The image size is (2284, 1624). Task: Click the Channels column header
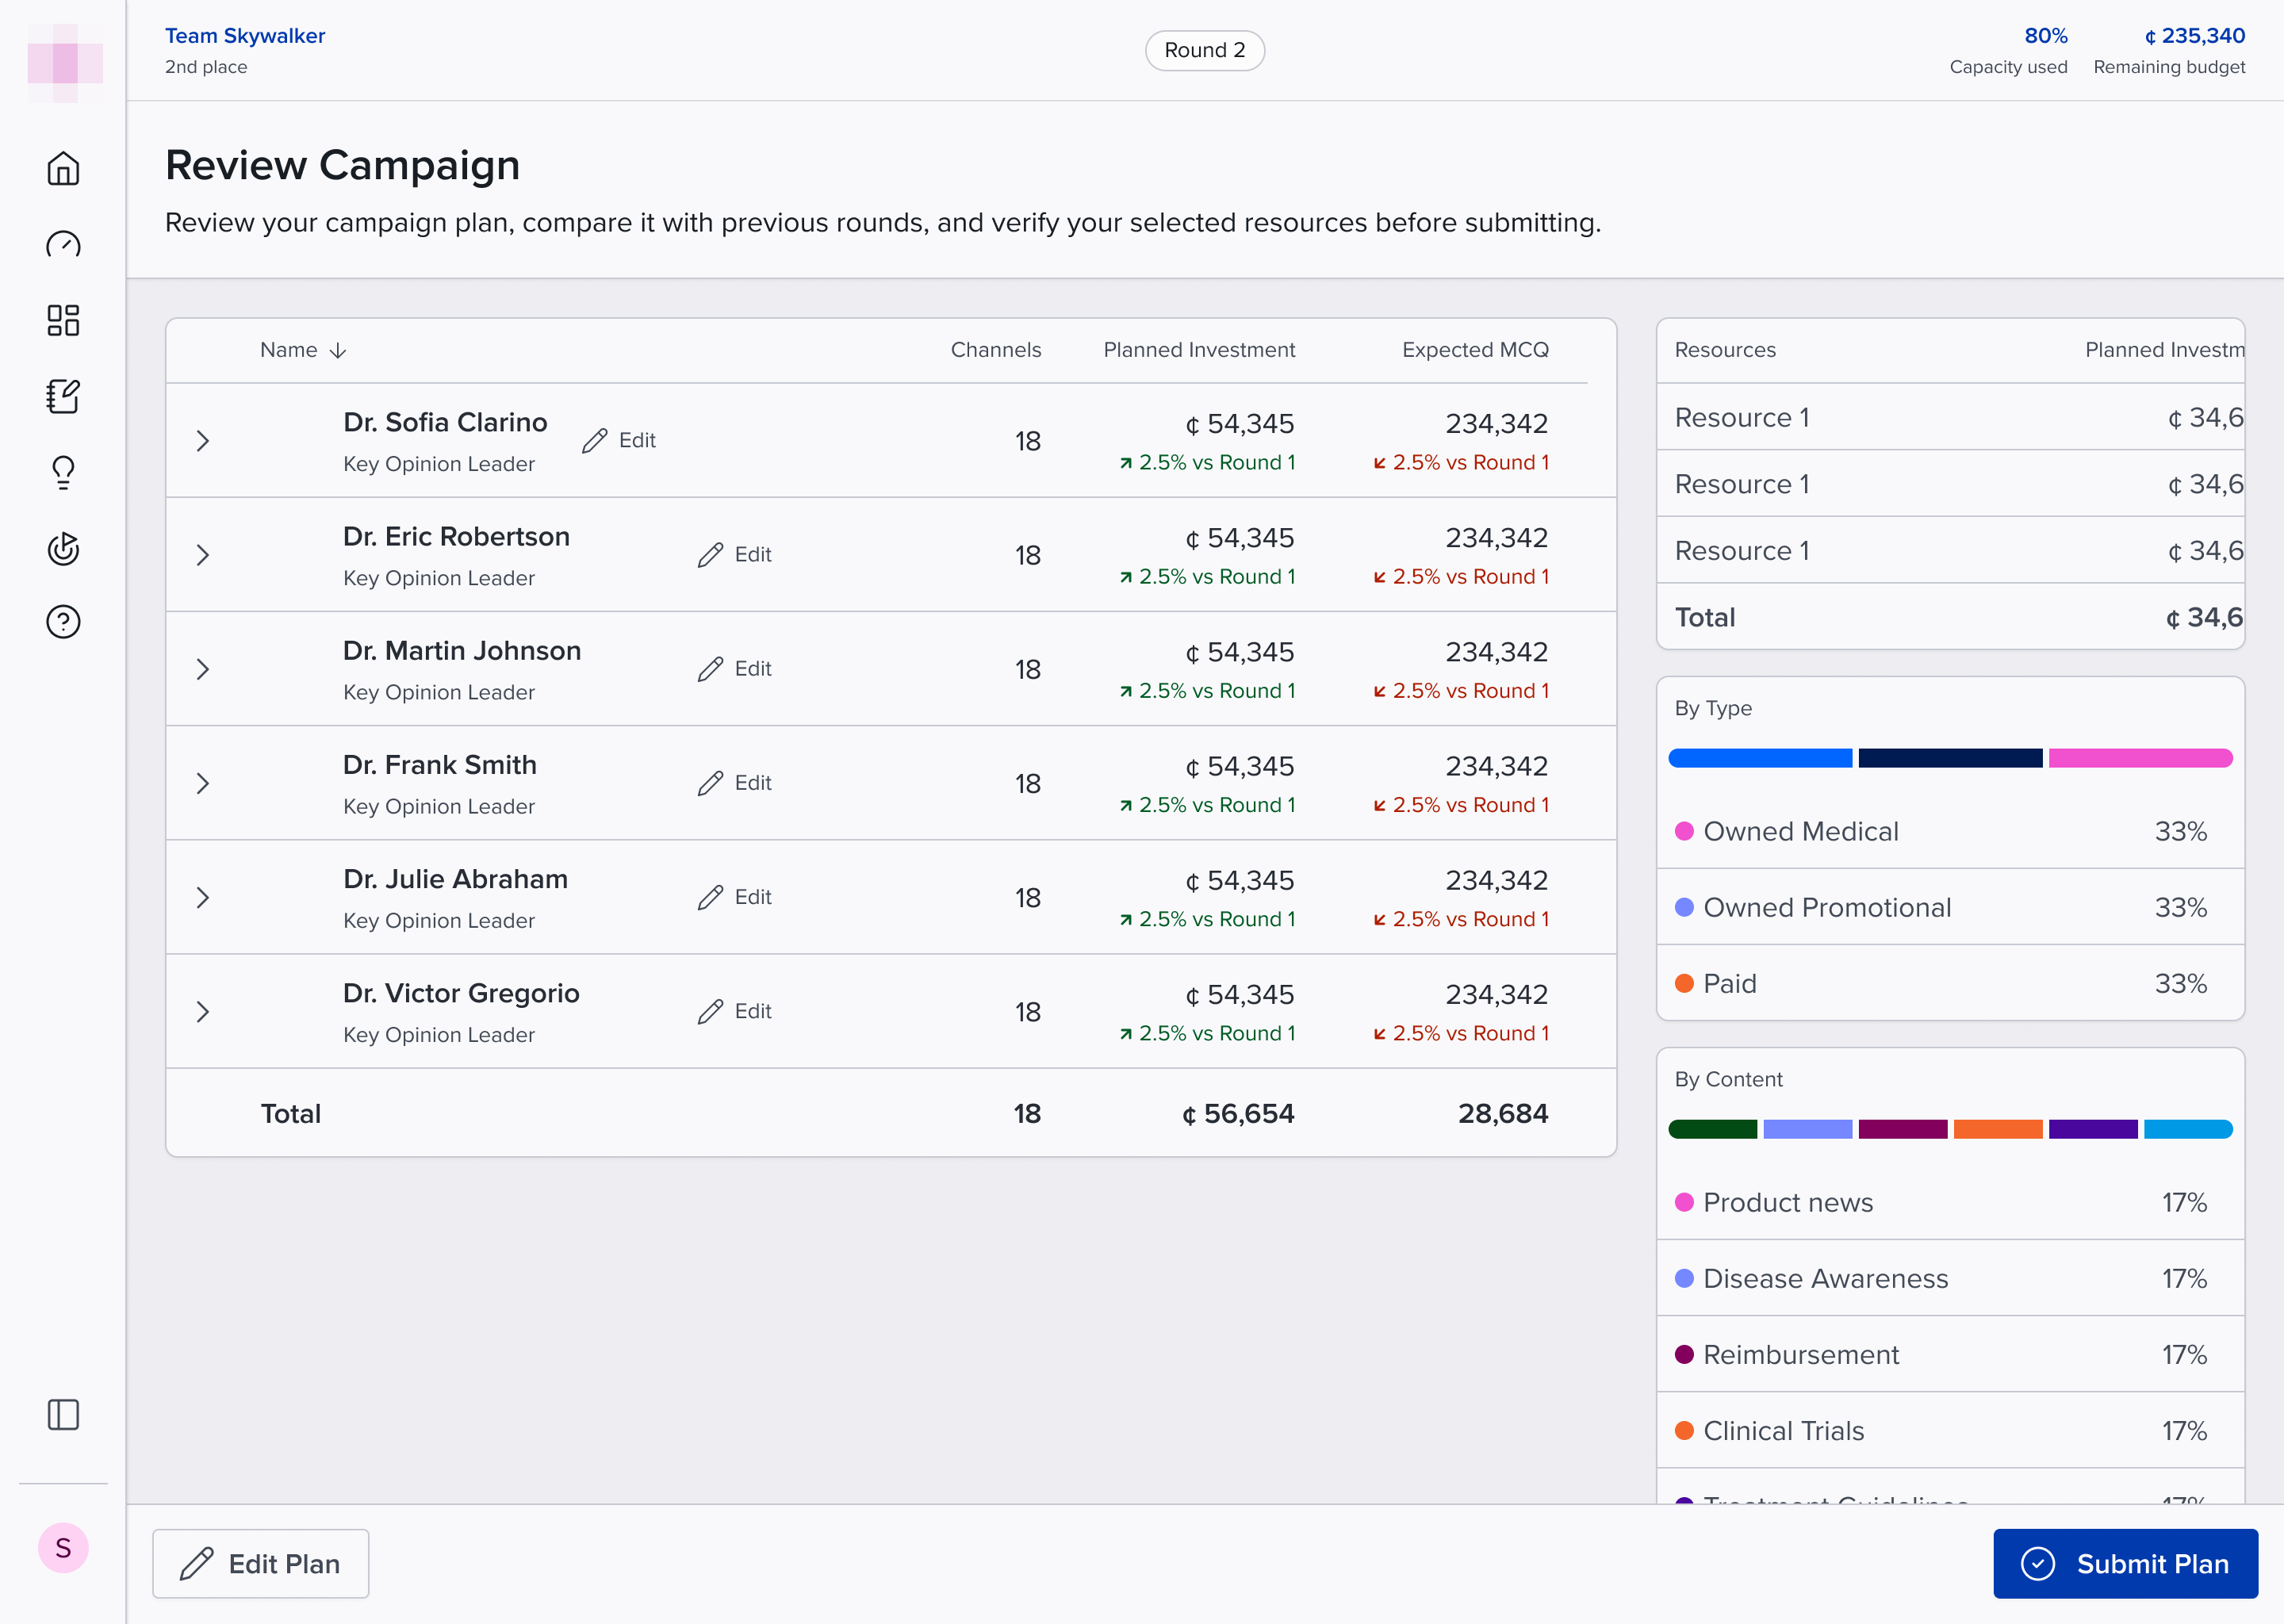point(995,350)
